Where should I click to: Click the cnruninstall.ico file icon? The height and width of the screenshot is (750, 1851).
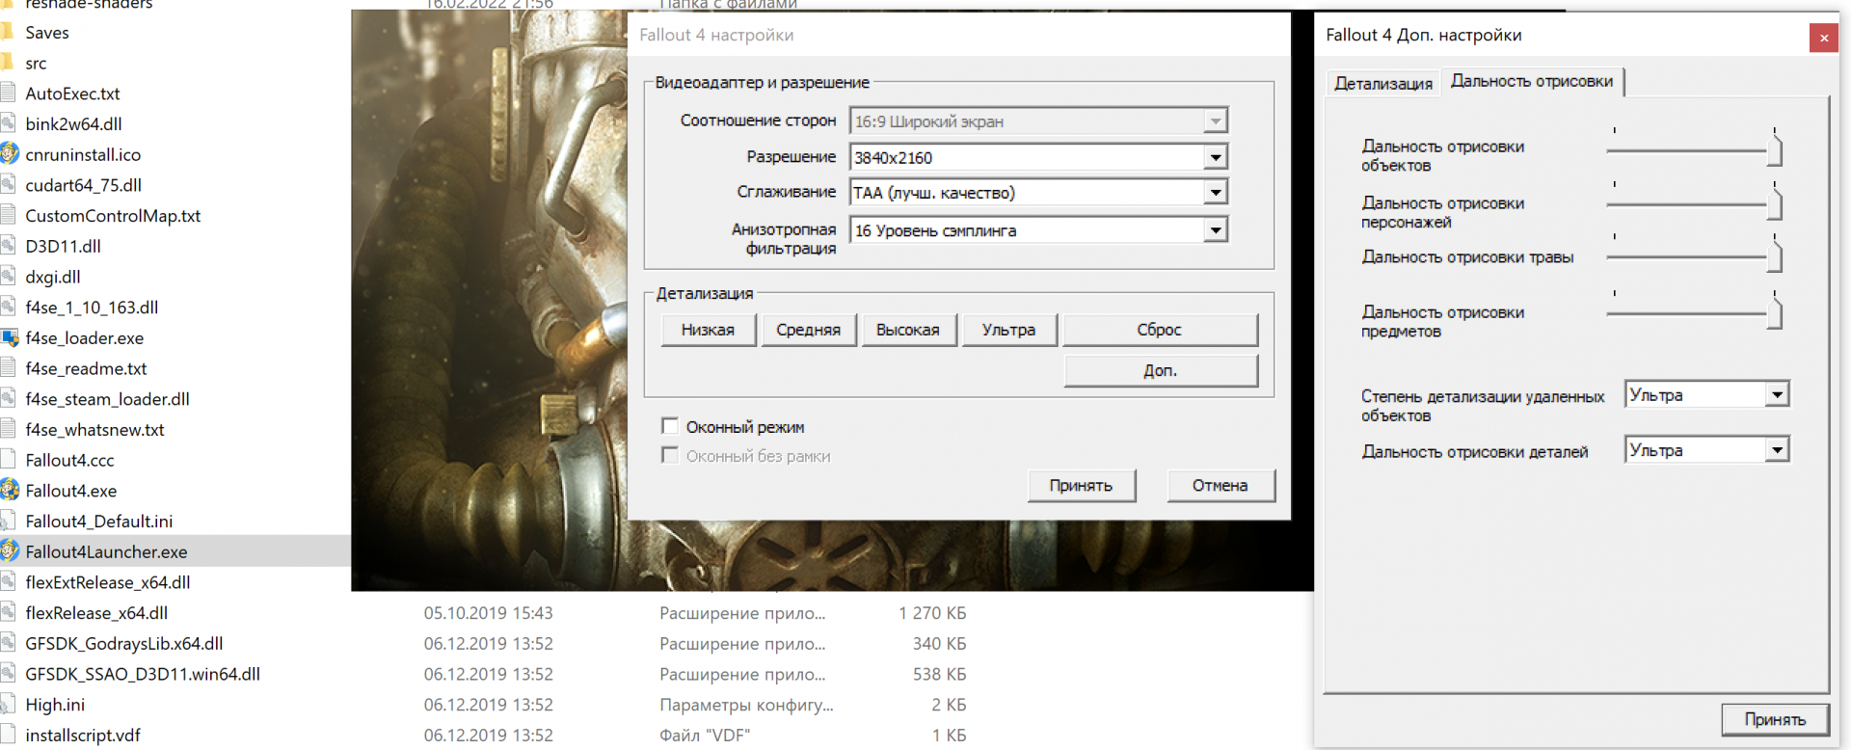click(x=10, y=154)
